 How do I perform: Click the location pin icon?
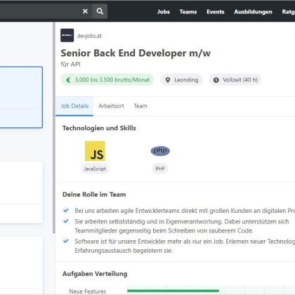point(168,80)
